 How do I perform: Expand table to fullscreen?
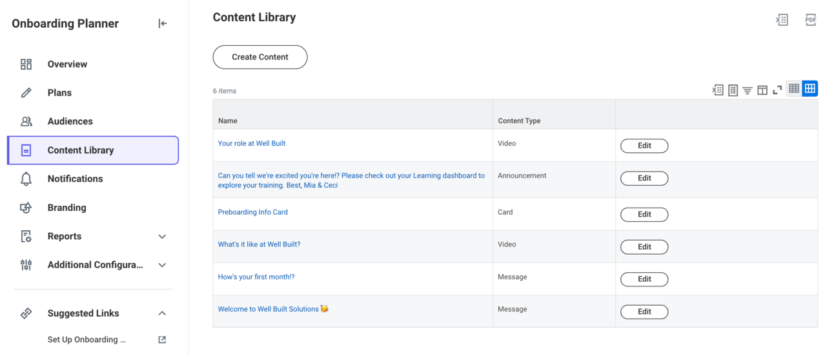(x=777, y=90)
